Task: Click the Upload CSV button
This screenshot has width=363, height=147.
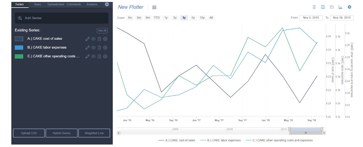Action: 29,133
